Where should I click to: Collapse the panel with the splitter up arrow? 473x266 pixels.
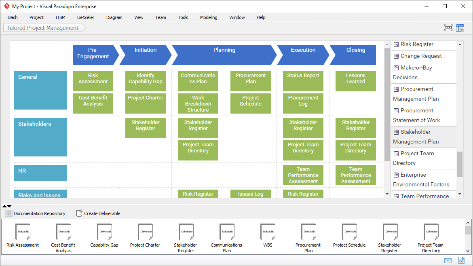click(4, 206)
